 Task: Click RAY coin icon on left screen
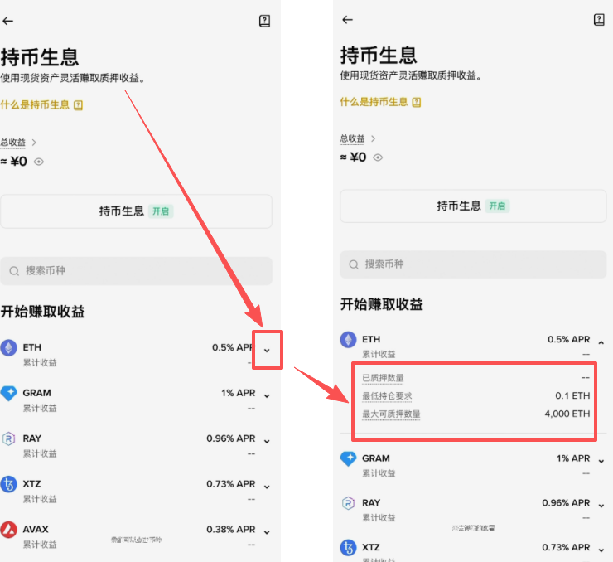coord(8,438)
